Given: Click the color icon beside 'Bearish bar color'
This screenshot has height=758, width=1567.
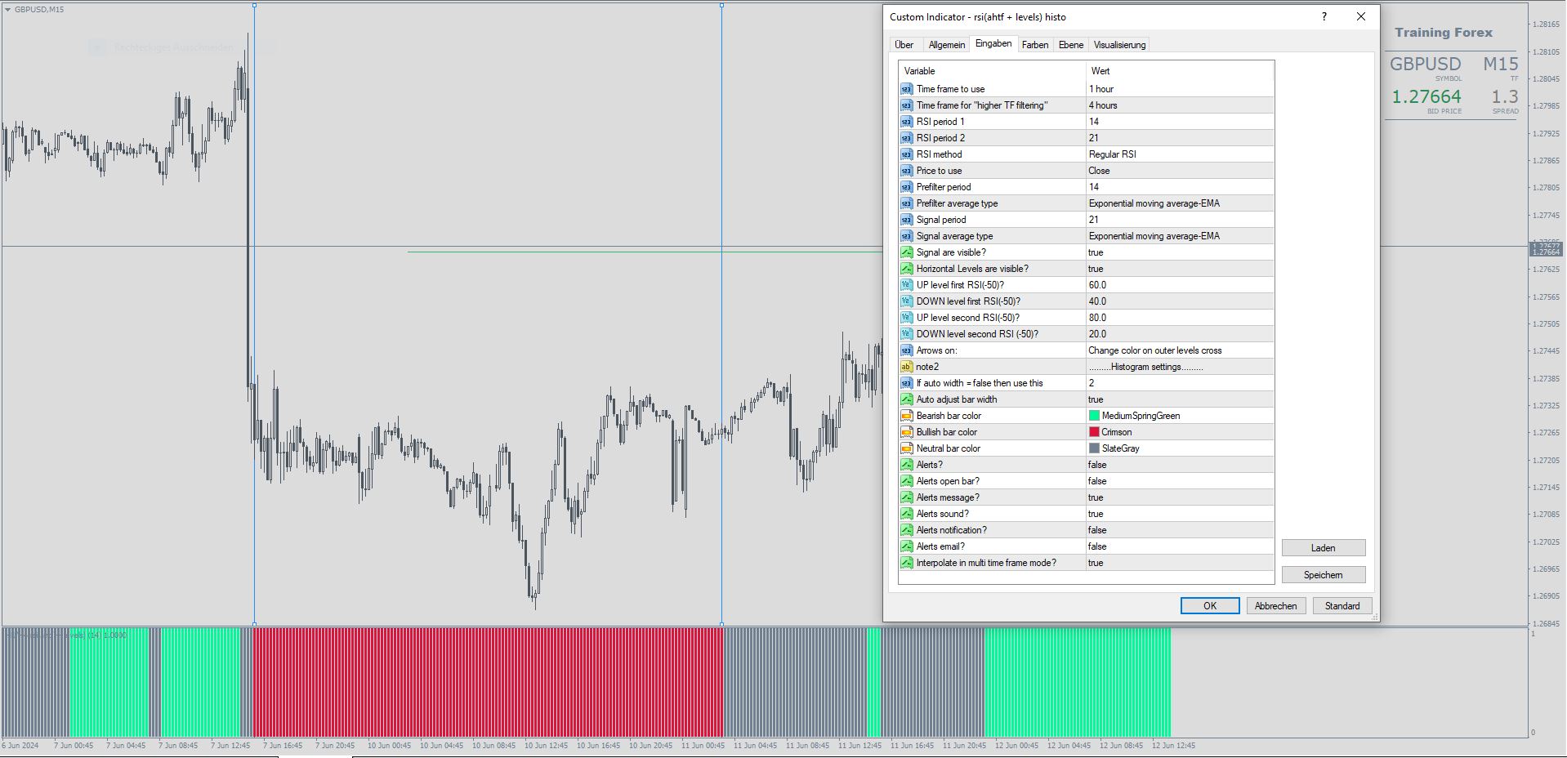Looking at the screenshot, I should point(906,416).
